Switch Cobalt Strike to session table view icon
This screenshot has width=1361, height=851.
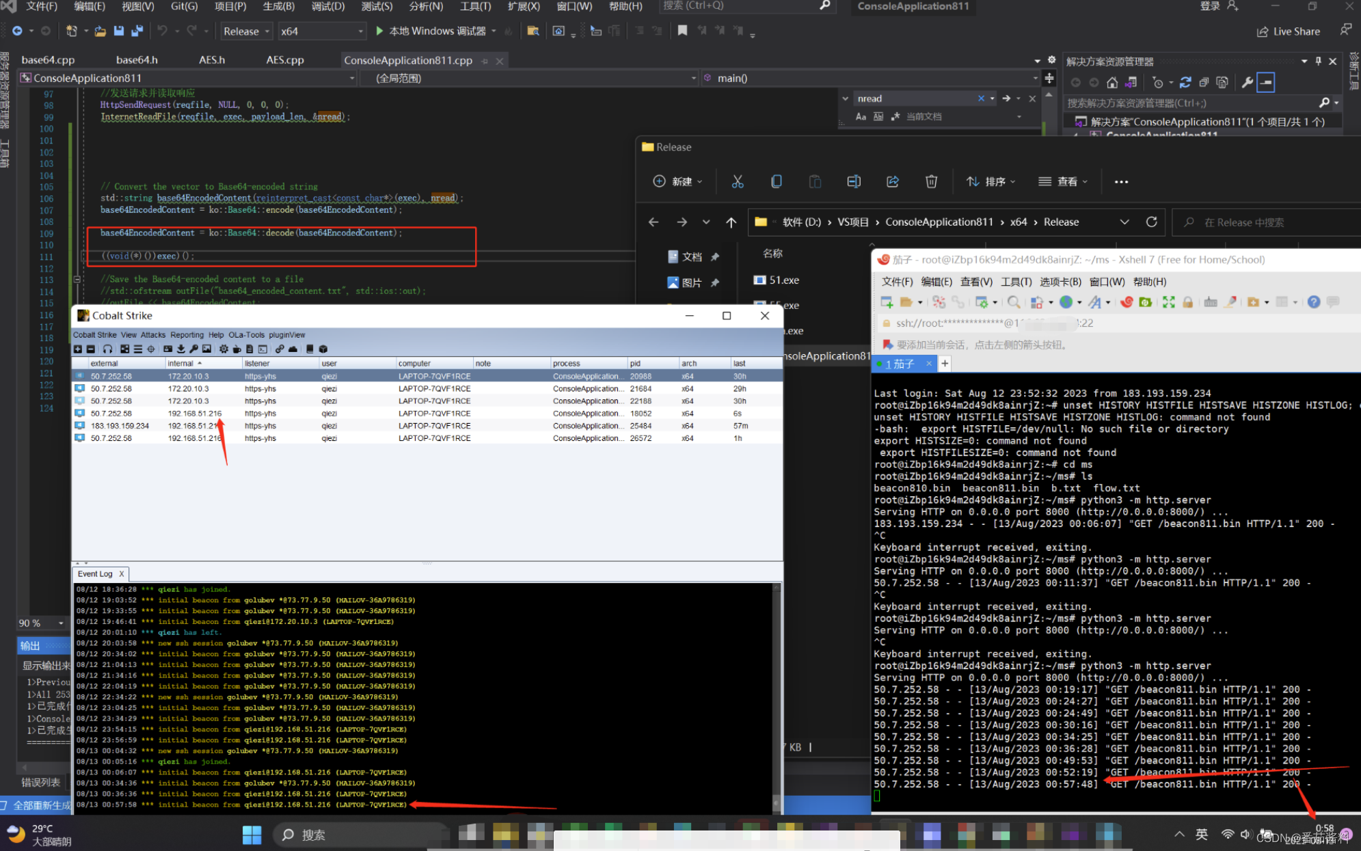click(137, 349)
